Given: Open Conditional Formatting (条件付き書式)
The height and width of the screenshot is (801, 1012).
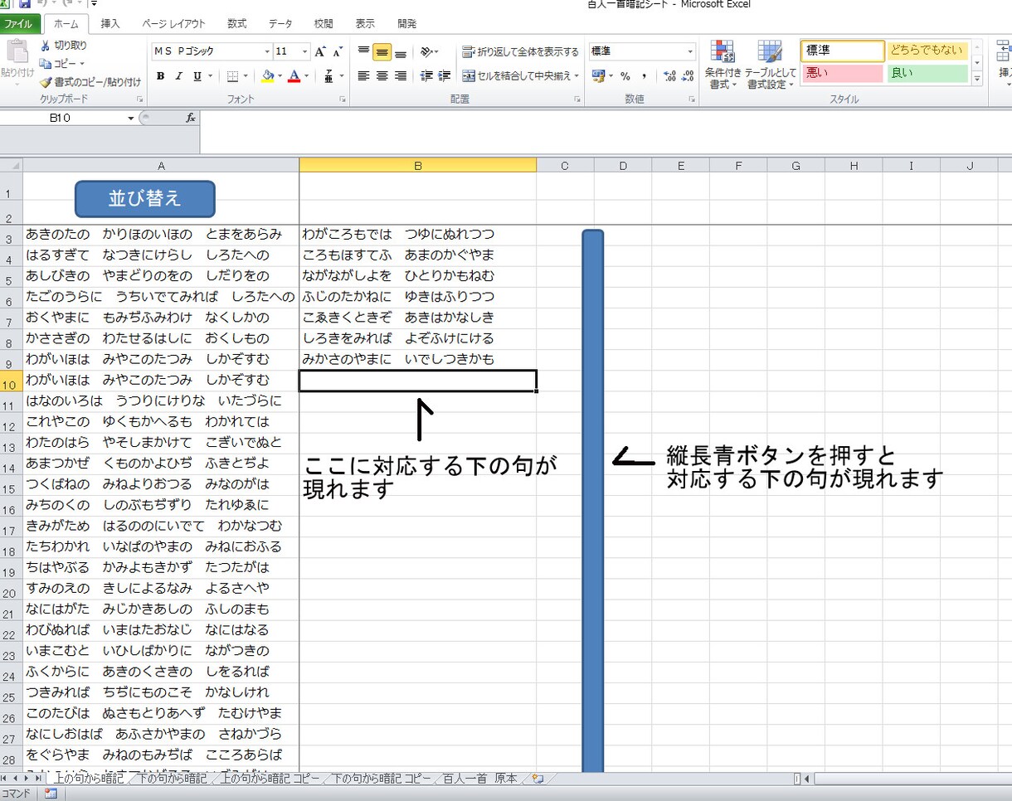Looking at the screenshot, I should click(x=723, y=65).
